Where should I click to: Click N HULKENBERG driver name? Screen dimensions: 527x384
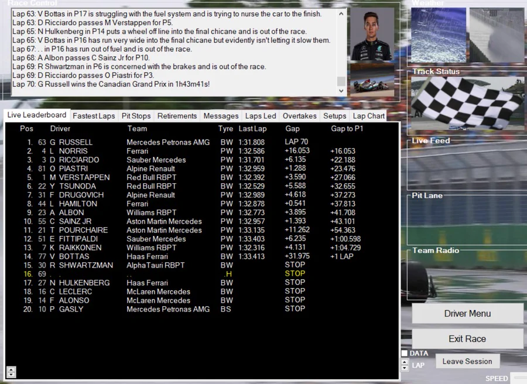tap(80, 283)
